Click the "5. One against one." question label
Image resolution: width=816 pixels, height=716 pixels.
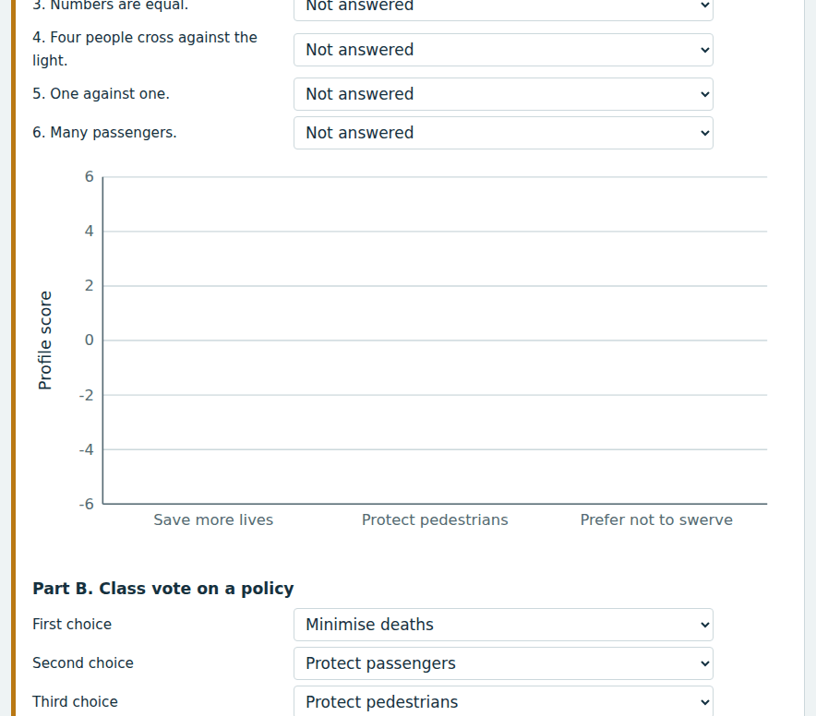tap(101, 94)
